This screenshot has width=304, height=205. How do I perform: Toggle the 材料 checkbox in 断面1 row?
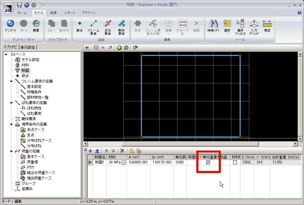[x=235, y=162]
